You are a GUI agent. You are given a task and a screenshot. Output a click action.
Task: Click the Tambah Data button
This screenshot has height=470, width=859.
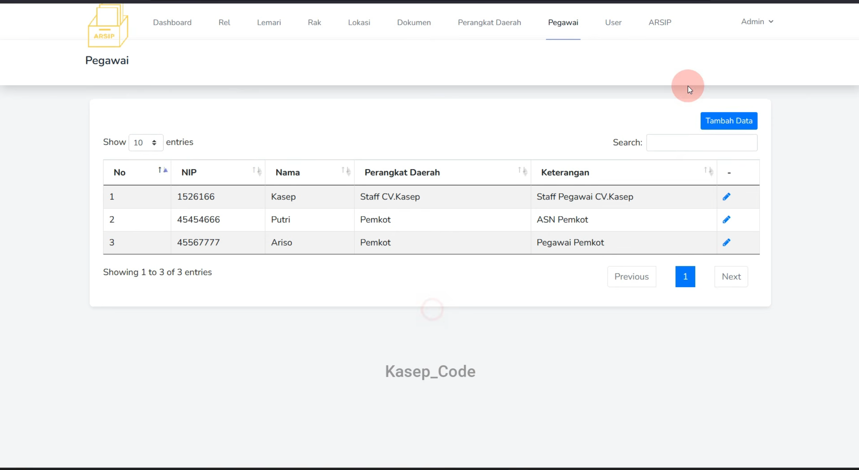click(x=729, y=121)
